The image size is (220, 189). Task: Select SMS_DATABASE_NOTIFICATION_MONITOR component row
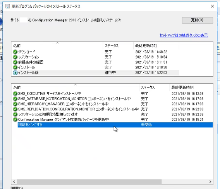coord(74,99)
